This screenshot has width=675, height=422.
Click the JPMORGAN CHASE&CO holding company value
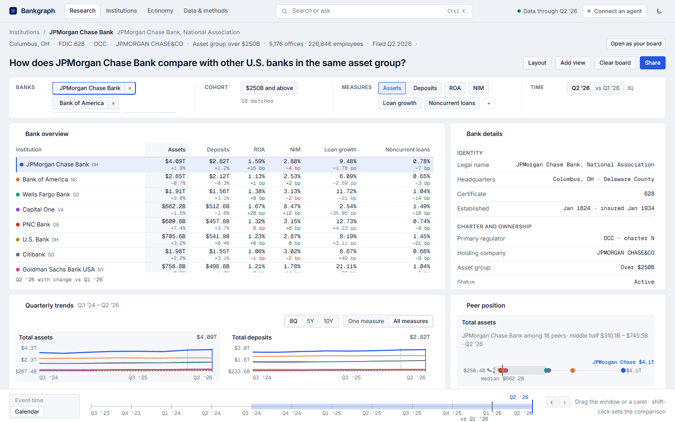point(625,253)
